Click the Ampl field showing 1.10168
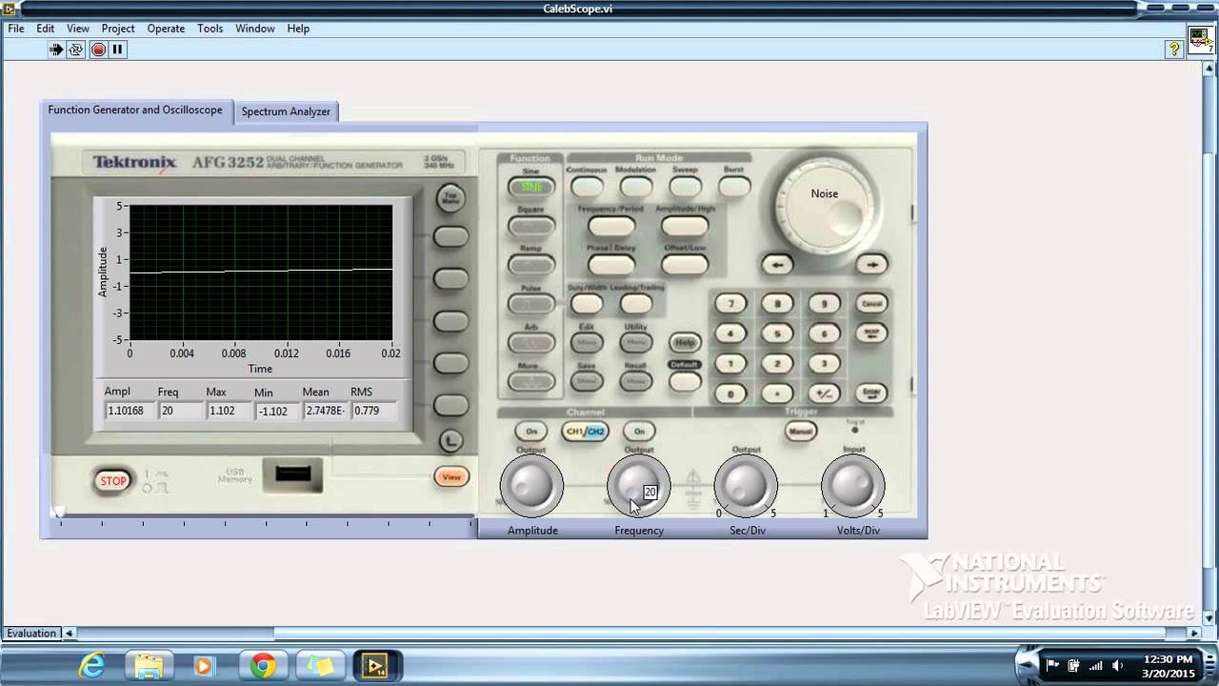1219x686 pixels. [129, 411]
